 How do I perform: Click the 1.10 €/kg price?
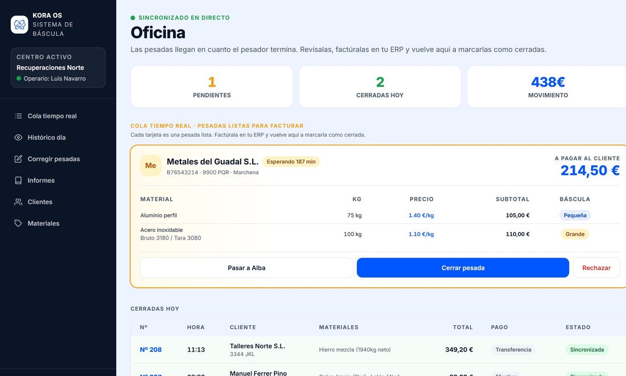click(421, 234)
